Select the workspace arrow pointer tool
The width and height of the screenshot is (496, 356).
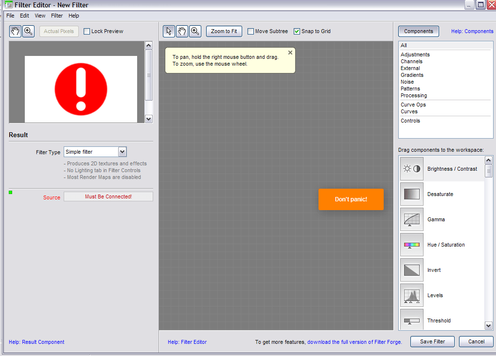pos(169,31)
